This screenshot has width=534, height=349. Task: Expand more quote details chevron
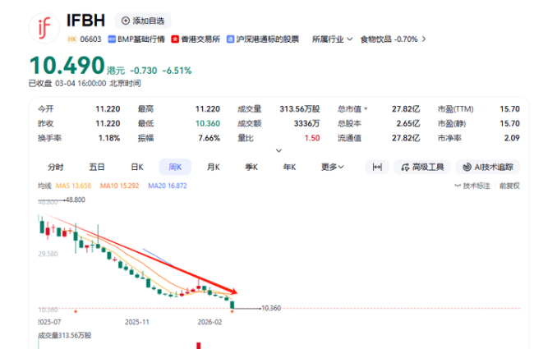279,150
